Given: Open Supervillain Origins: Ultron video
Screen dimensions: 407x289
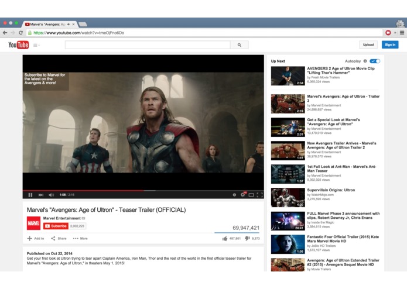Looking at the screenshot, I should pyautogui.click(x=331, y=190).
